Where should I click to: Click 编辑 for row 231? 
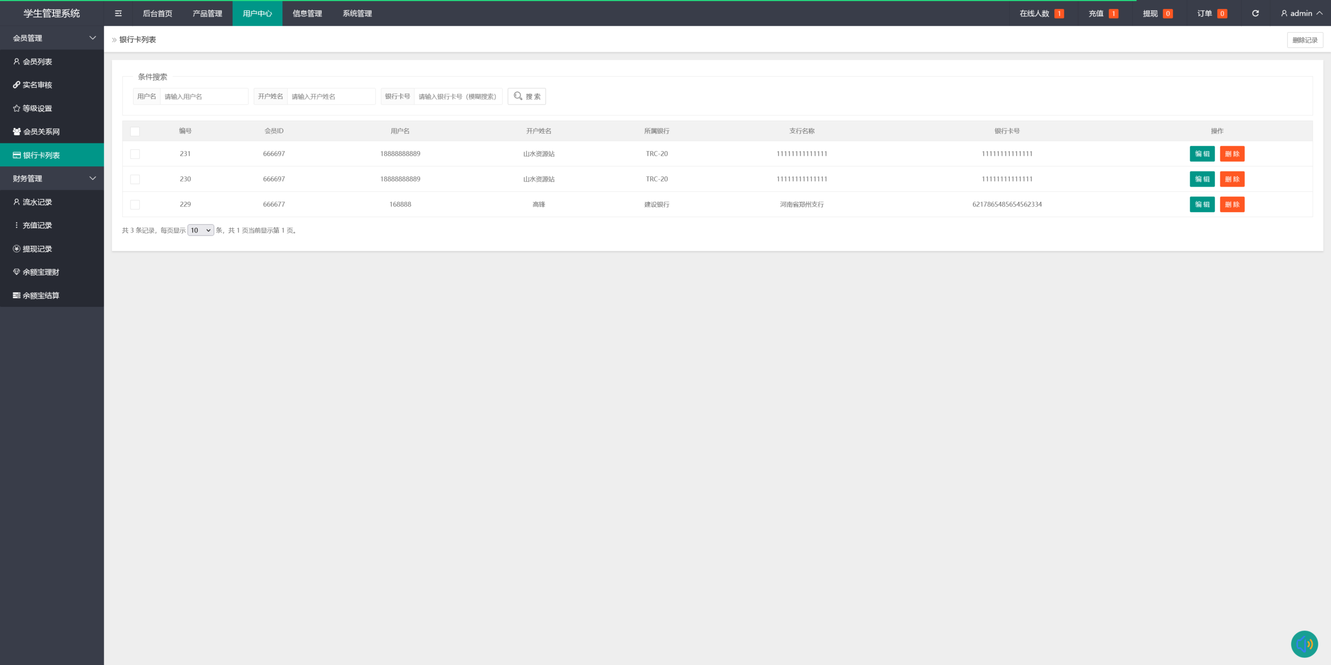pos(1202,154)
